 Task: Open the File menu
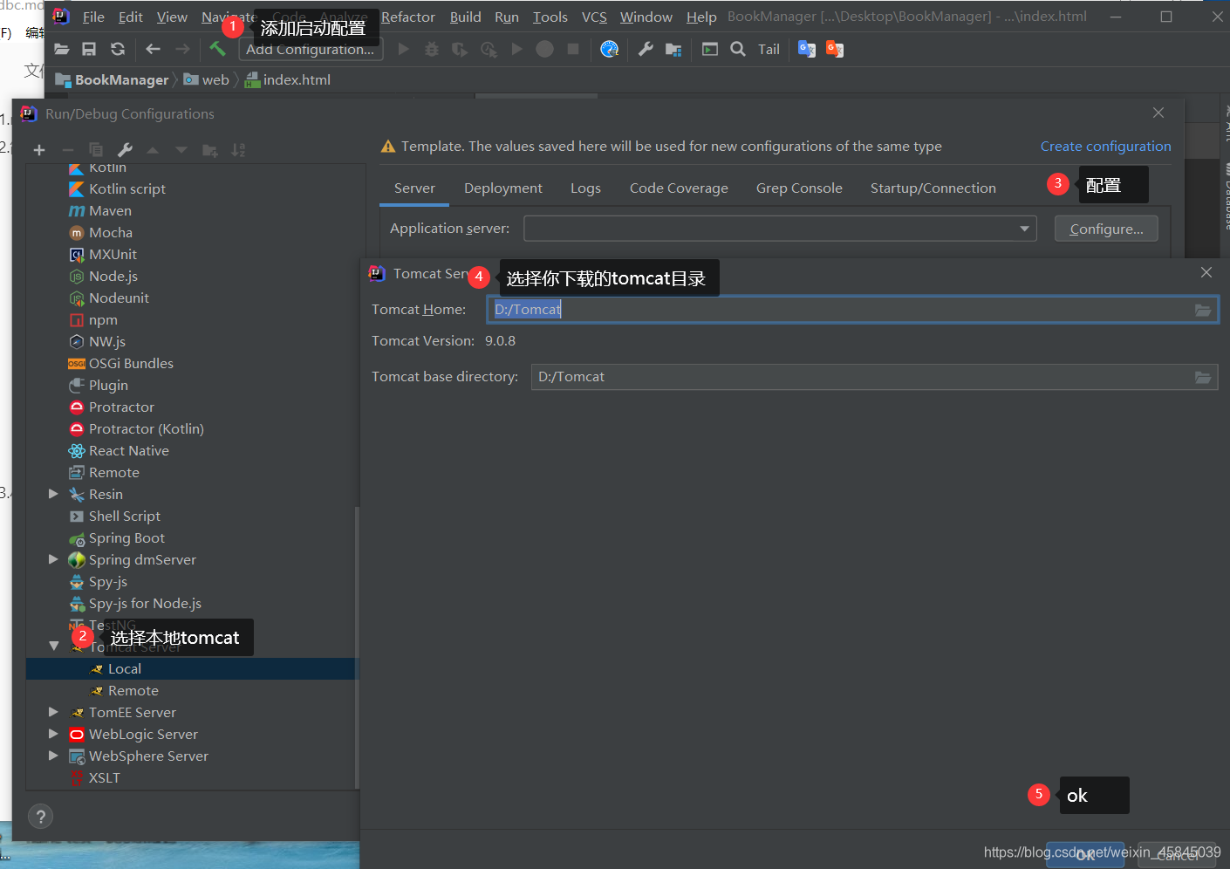93,17
